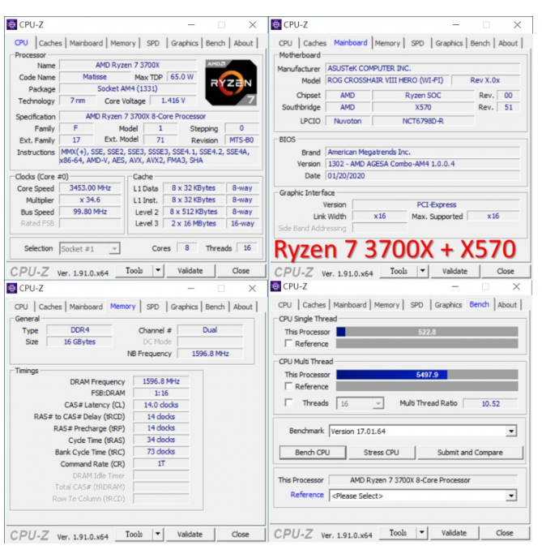
Task: Click the multi thread This Processor score bar
Action: pos(427,375)
